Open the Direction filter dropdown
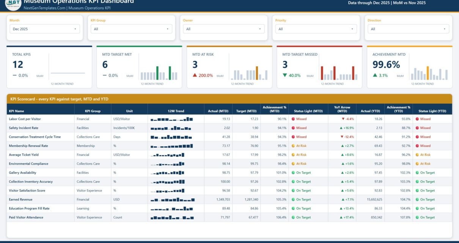 tap(408, 29)
